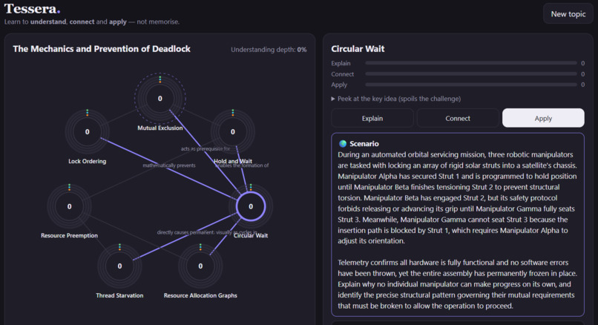598x325 pixels.
Task: Click the Apply progress bar
Action: (471, 85)
